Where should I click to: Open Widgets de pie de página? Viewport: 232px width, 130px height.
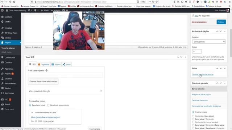[x=201, y=95]
